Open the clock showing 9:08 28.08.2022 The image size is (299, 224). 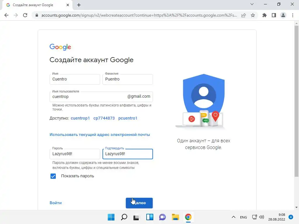tap(277, 217)
